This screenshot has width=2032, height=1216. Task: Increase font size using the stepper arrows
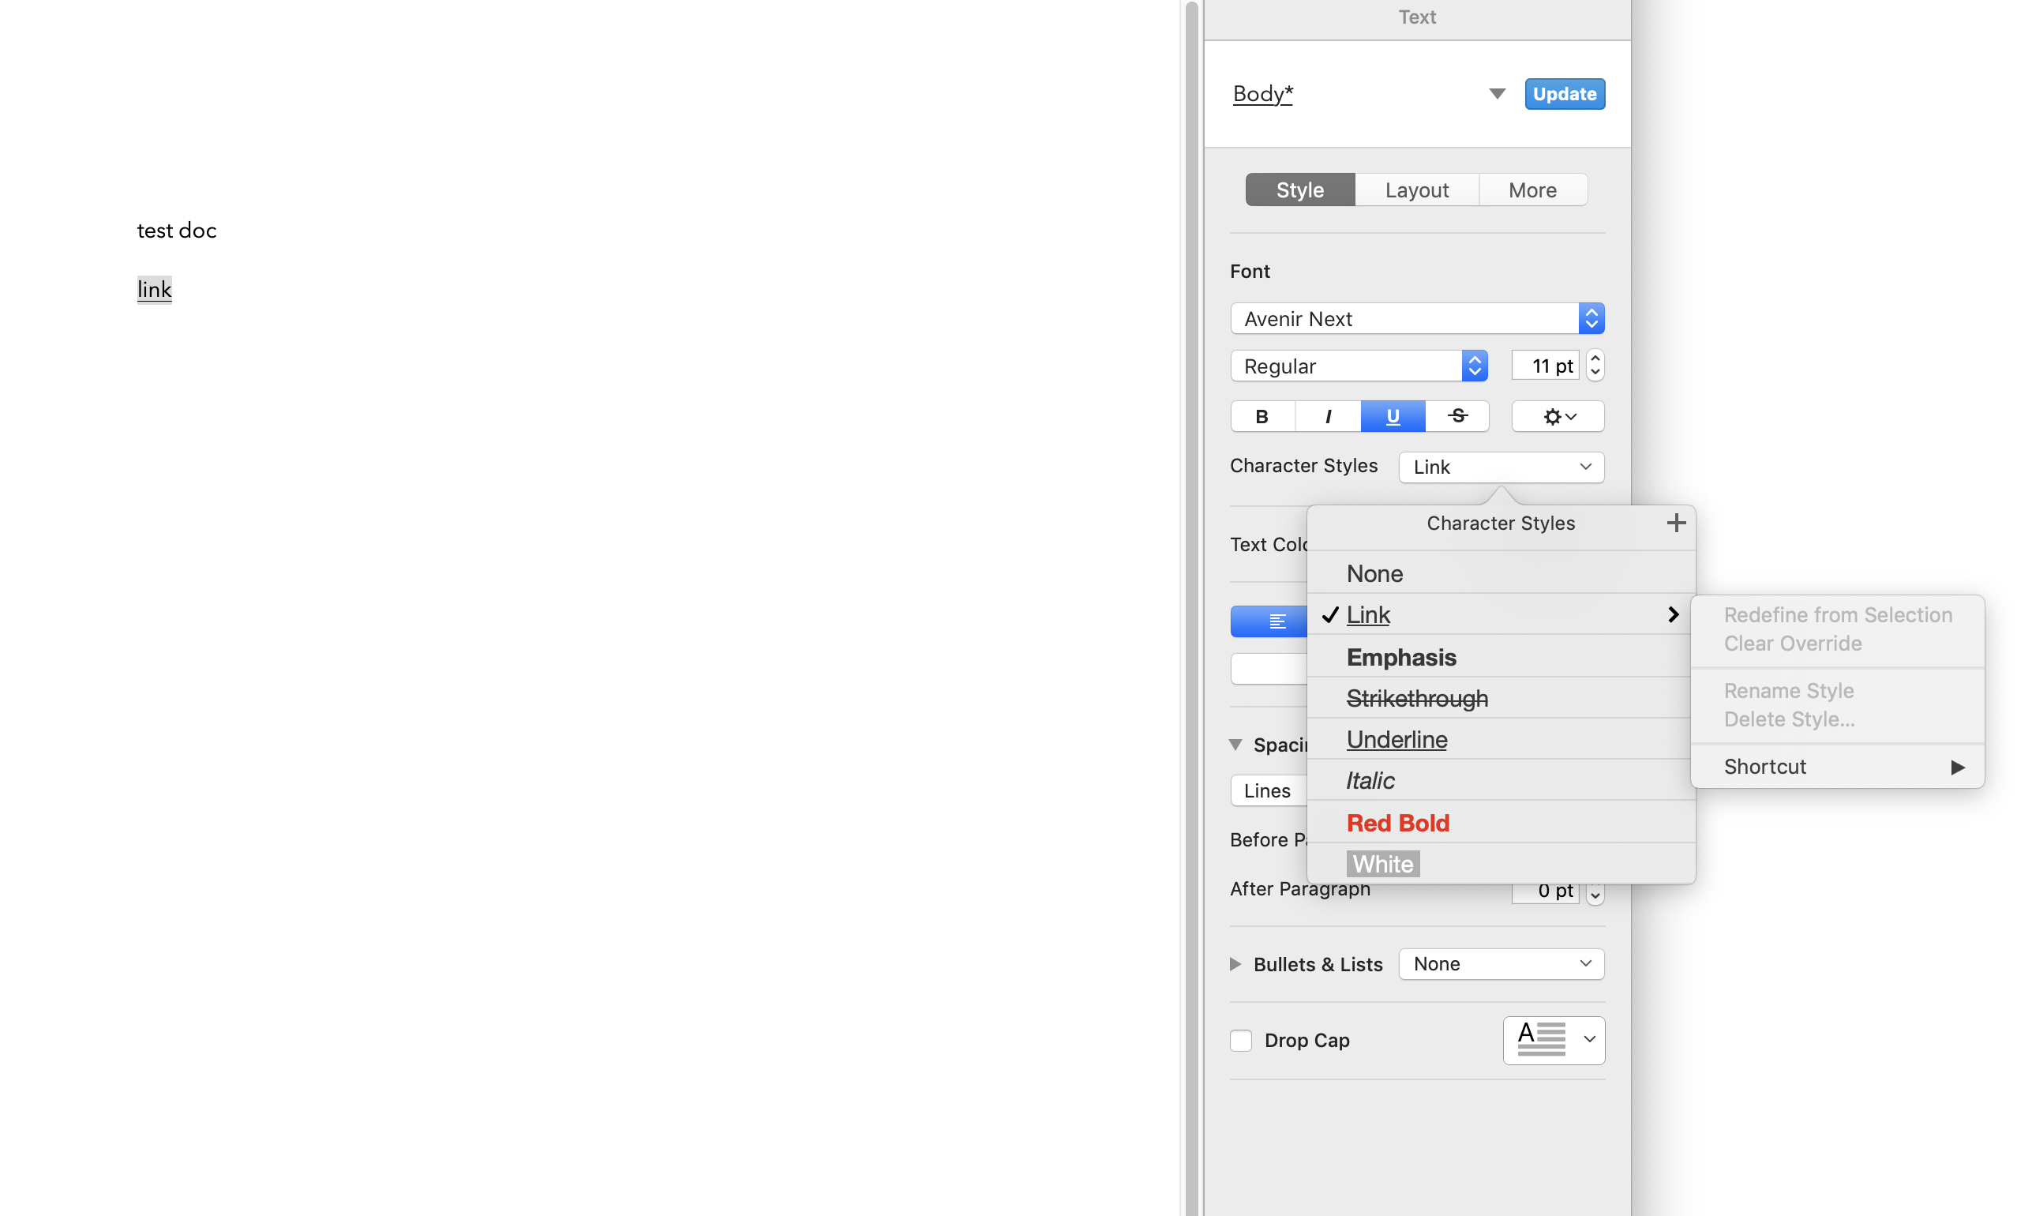[x=1594, y=359]
